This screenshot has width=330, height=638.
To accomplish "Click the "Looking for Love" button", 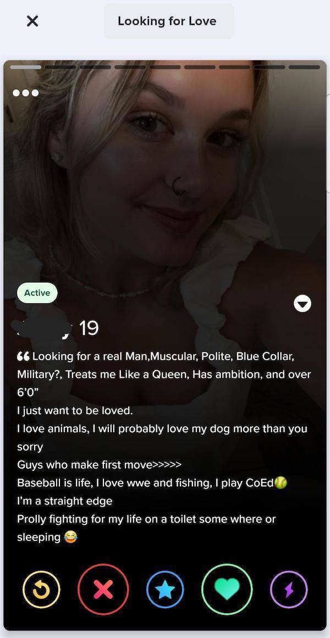I will (x=168, y=21).
